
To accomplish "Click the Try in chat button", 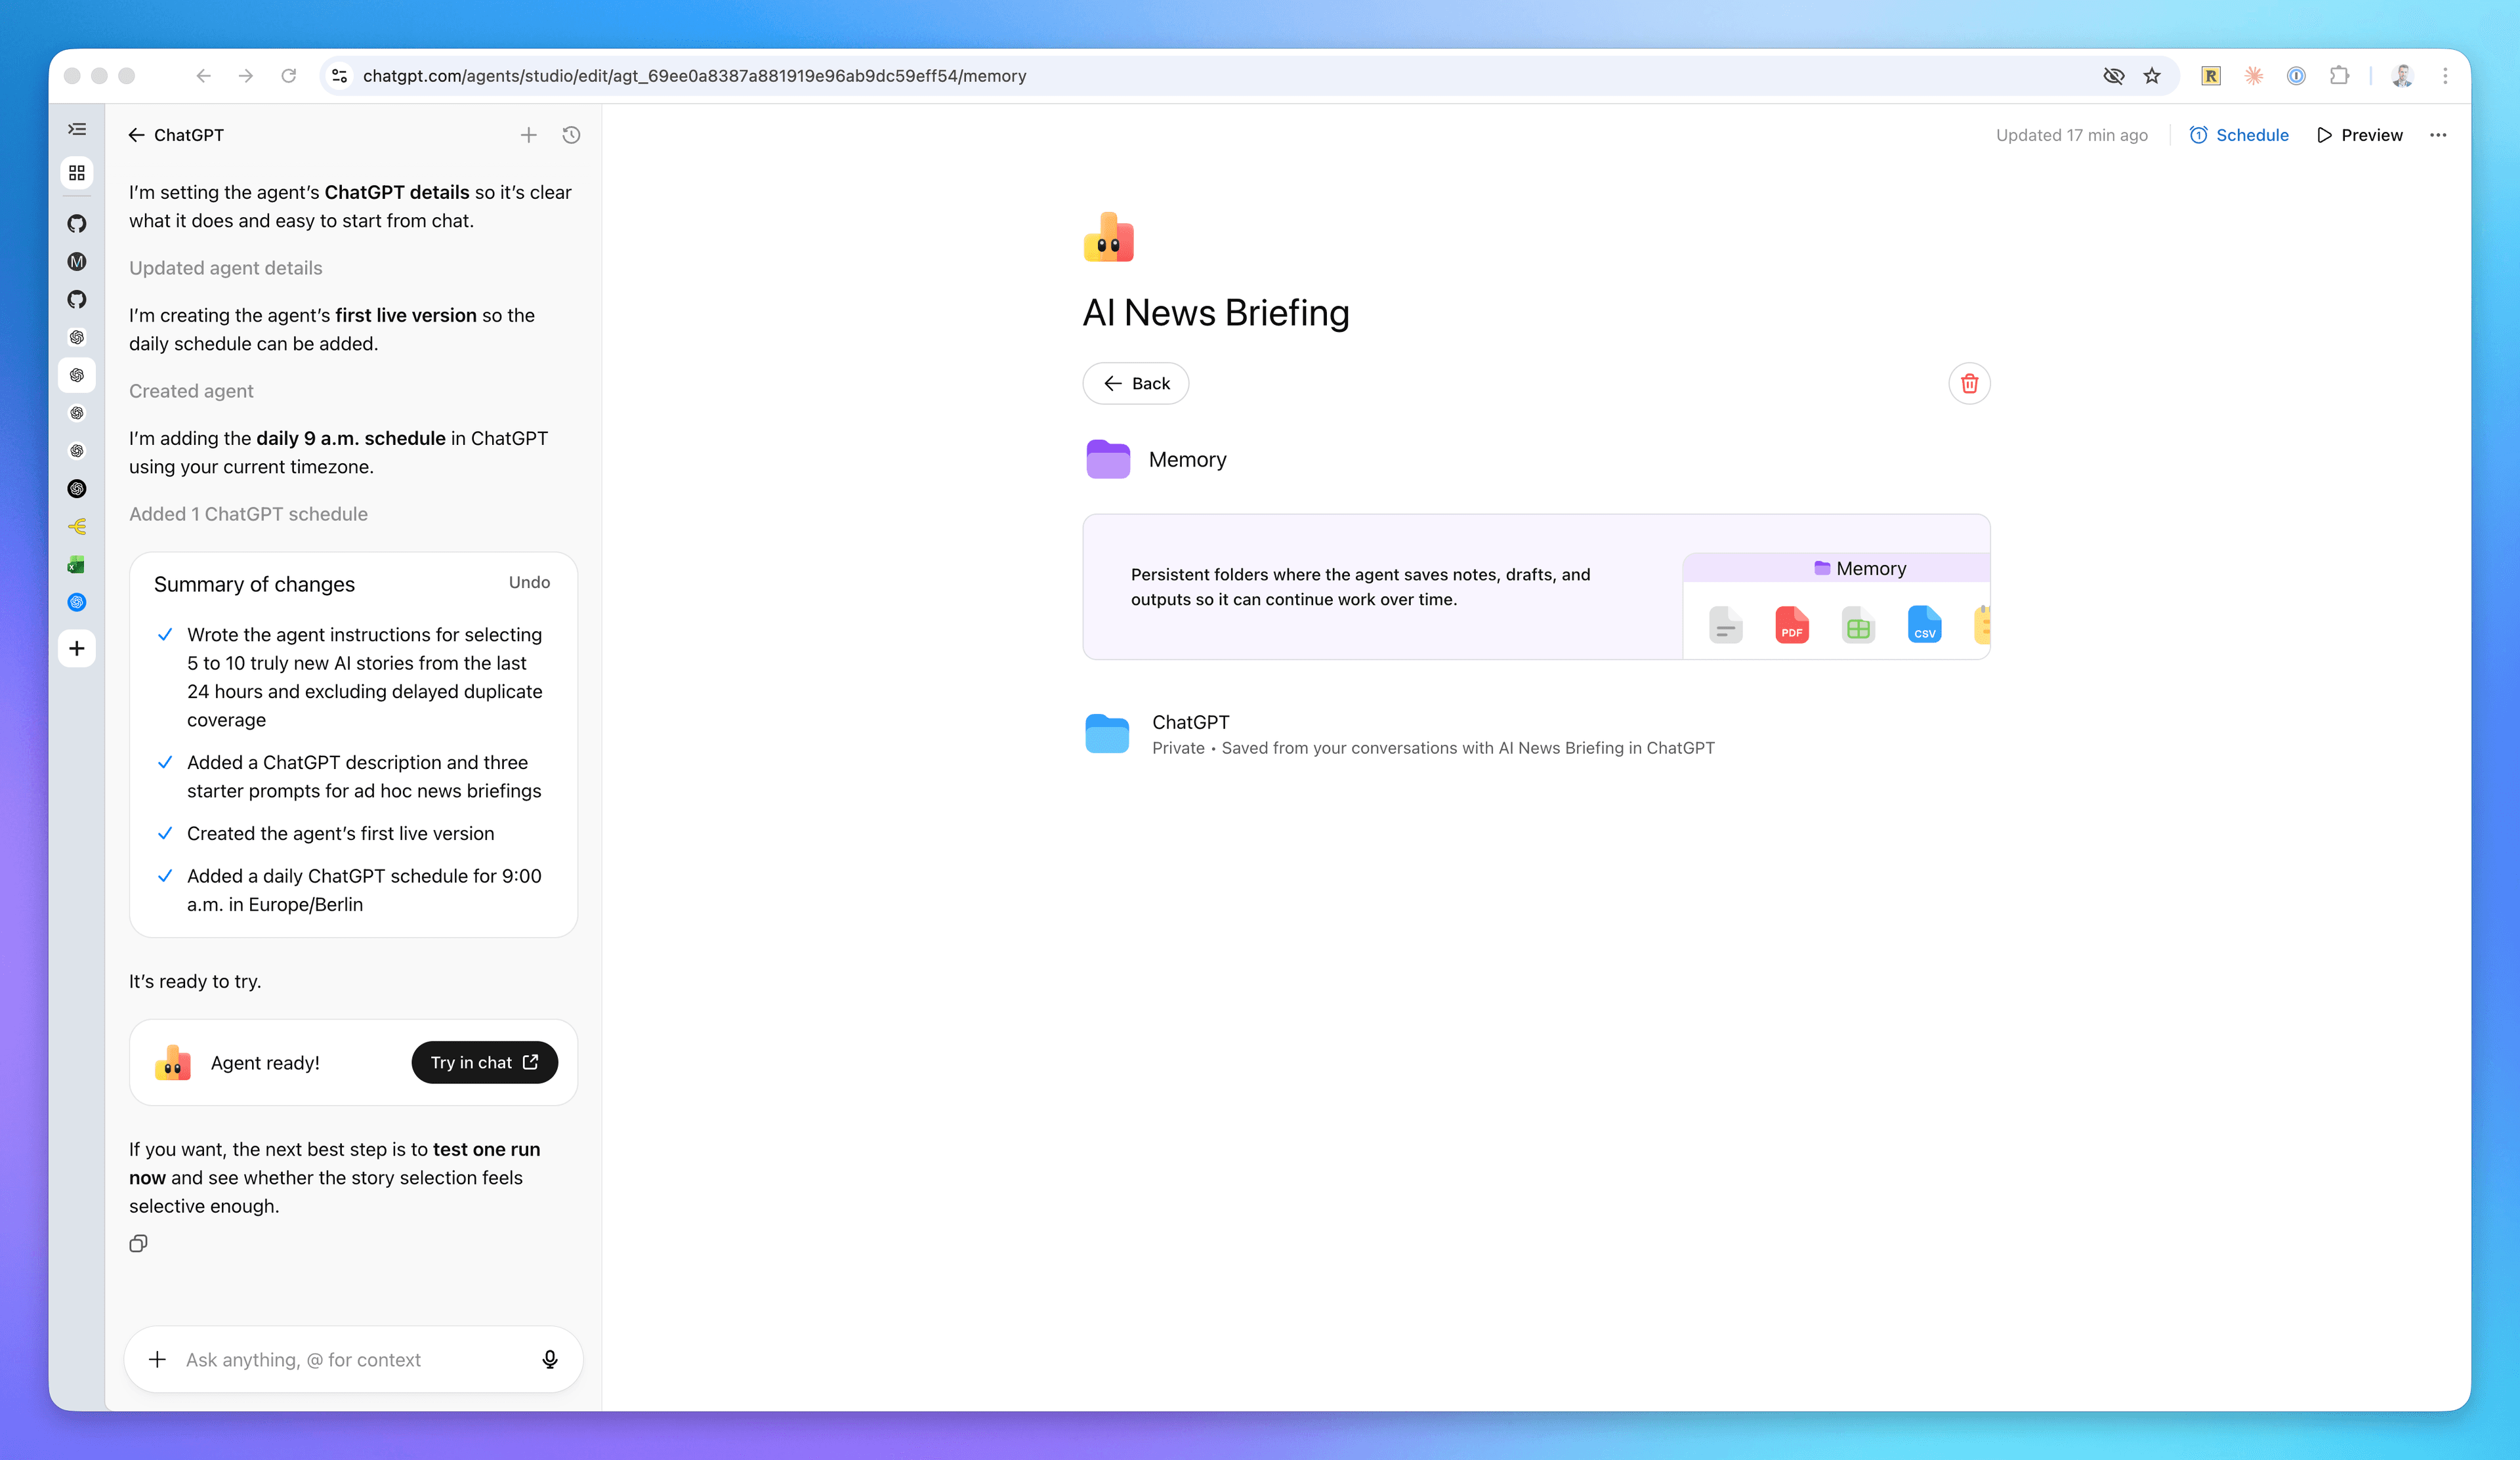I will (484, 1062).
